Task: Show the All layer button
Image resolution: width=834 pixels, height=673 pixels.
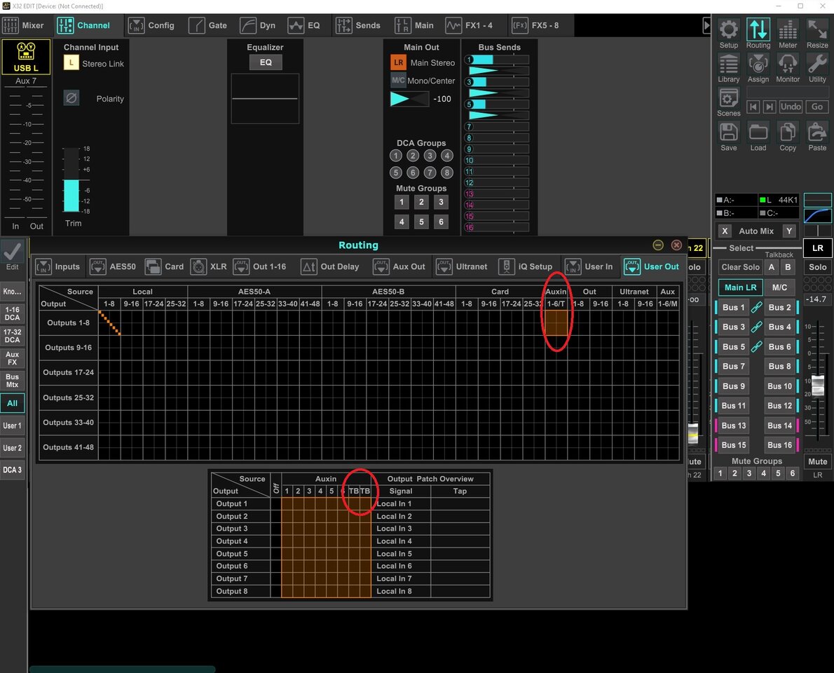Action: pyautogui.click(x=12, y=403)
